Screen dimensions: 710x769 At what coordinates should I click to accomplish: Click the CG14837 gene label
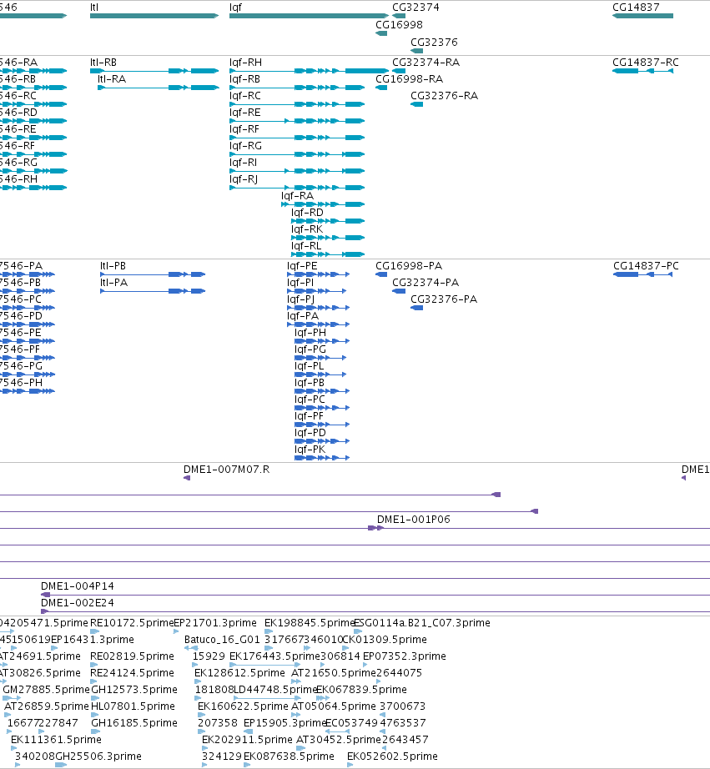pyautogui.click(x=636, y=8)
